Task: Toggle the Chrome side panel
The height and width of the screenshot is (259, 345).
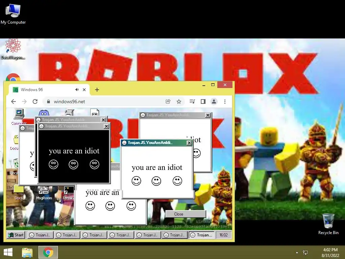Action: [x=203, y=102]
